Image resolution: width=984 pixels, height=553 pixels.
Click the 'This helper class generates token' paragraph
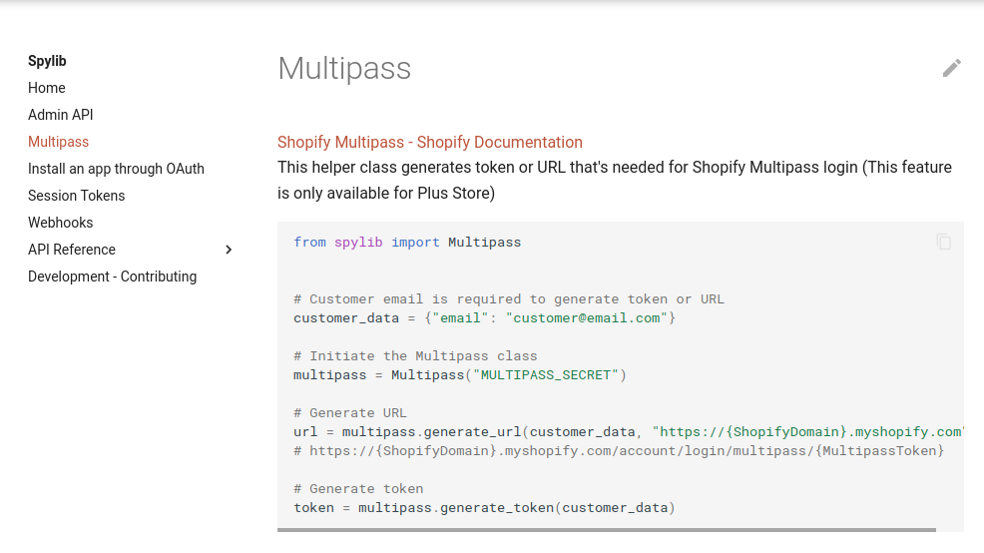pyautogui.click(x=615, y=180)
